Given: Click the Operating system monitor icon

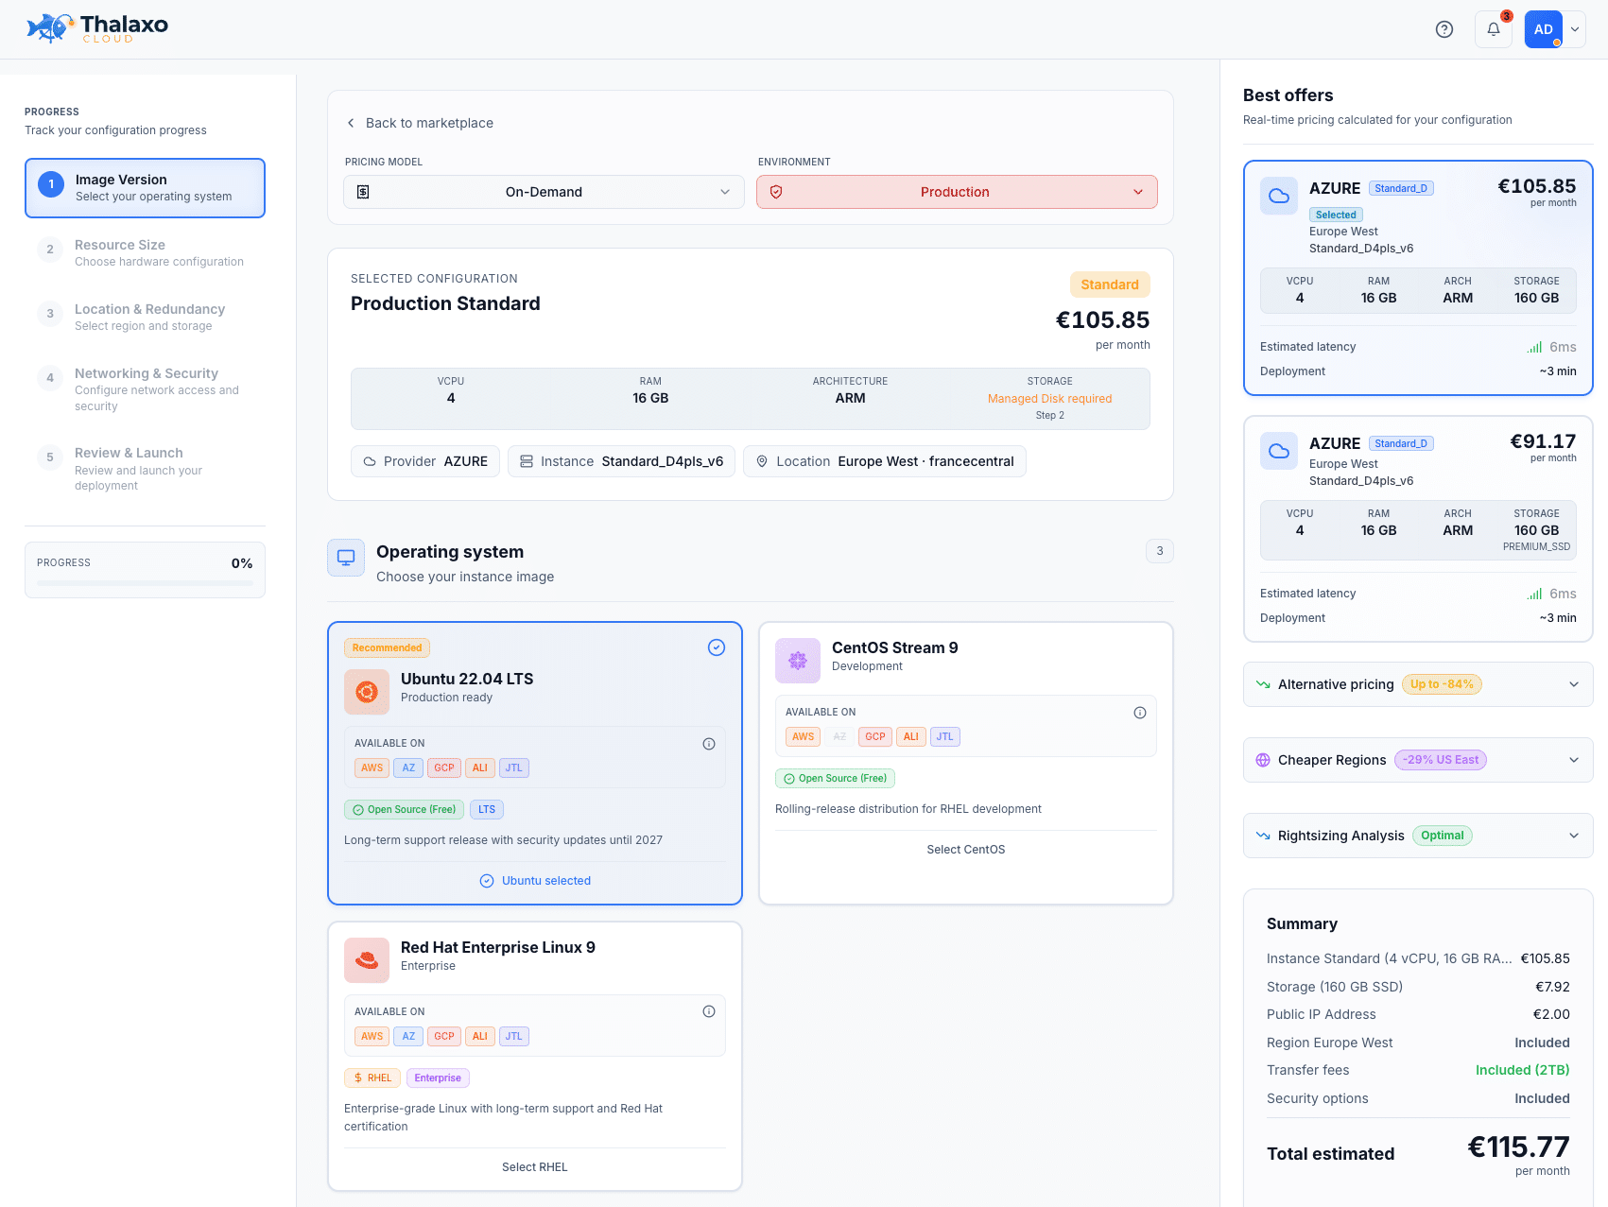Looking at the screenshot, I should [x=346, y=558].
